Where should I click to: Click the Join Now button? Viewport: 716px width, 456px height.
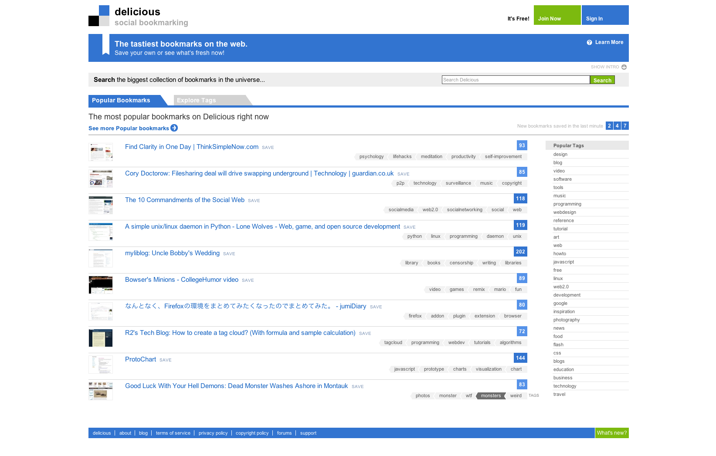coord(557,15)
